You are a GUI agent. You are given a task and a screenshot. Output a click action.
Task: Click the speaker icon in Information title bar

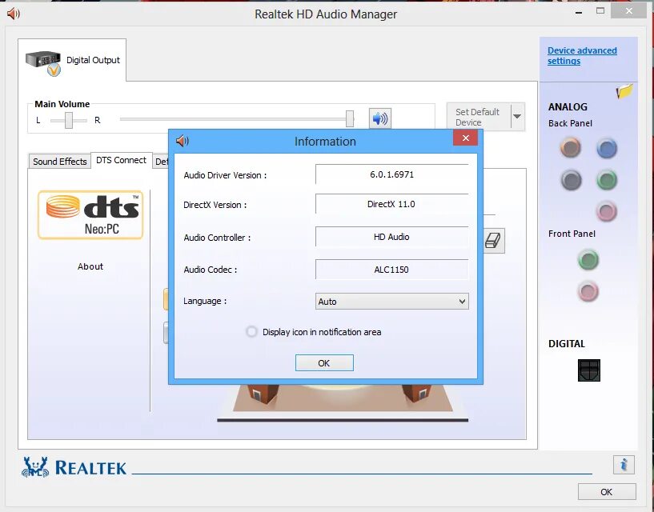pos(183,141)
